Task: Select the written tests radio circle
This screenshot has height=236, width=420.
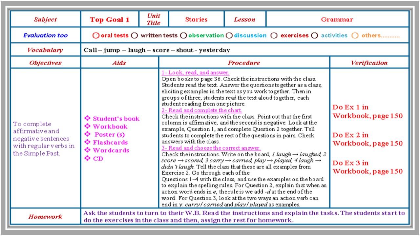Action: (134, 35)
